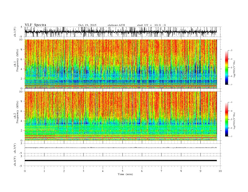This screenshot has width=248, height=192.
Task: Click the "ch.1(V)" waveform axis label
Action: 15,32
